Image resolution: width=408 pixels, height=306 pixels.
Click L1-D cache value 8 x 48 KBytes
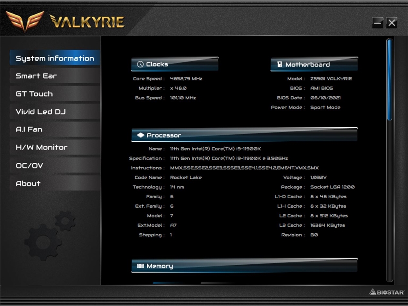328,197
